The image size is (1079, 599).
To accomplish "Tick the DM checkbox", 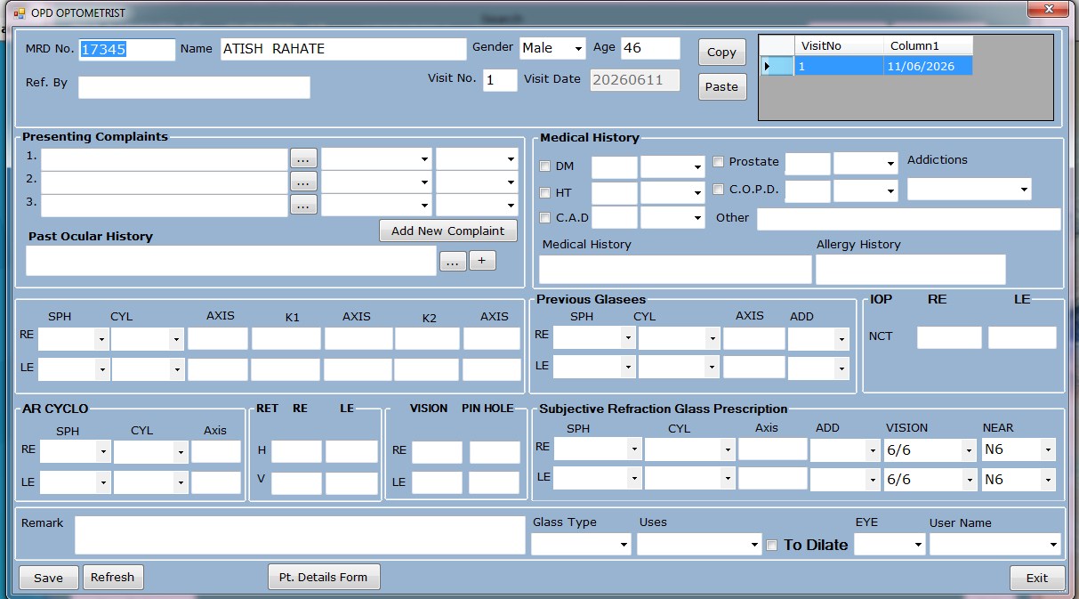I will pos(545,166).
